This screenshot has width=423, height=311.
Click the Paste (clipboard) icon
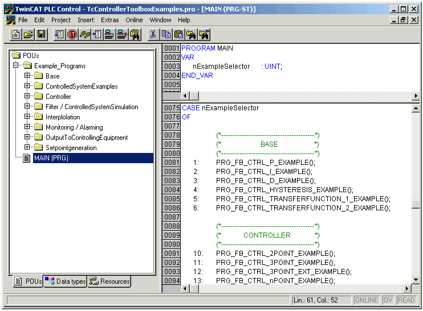[178, 35]
